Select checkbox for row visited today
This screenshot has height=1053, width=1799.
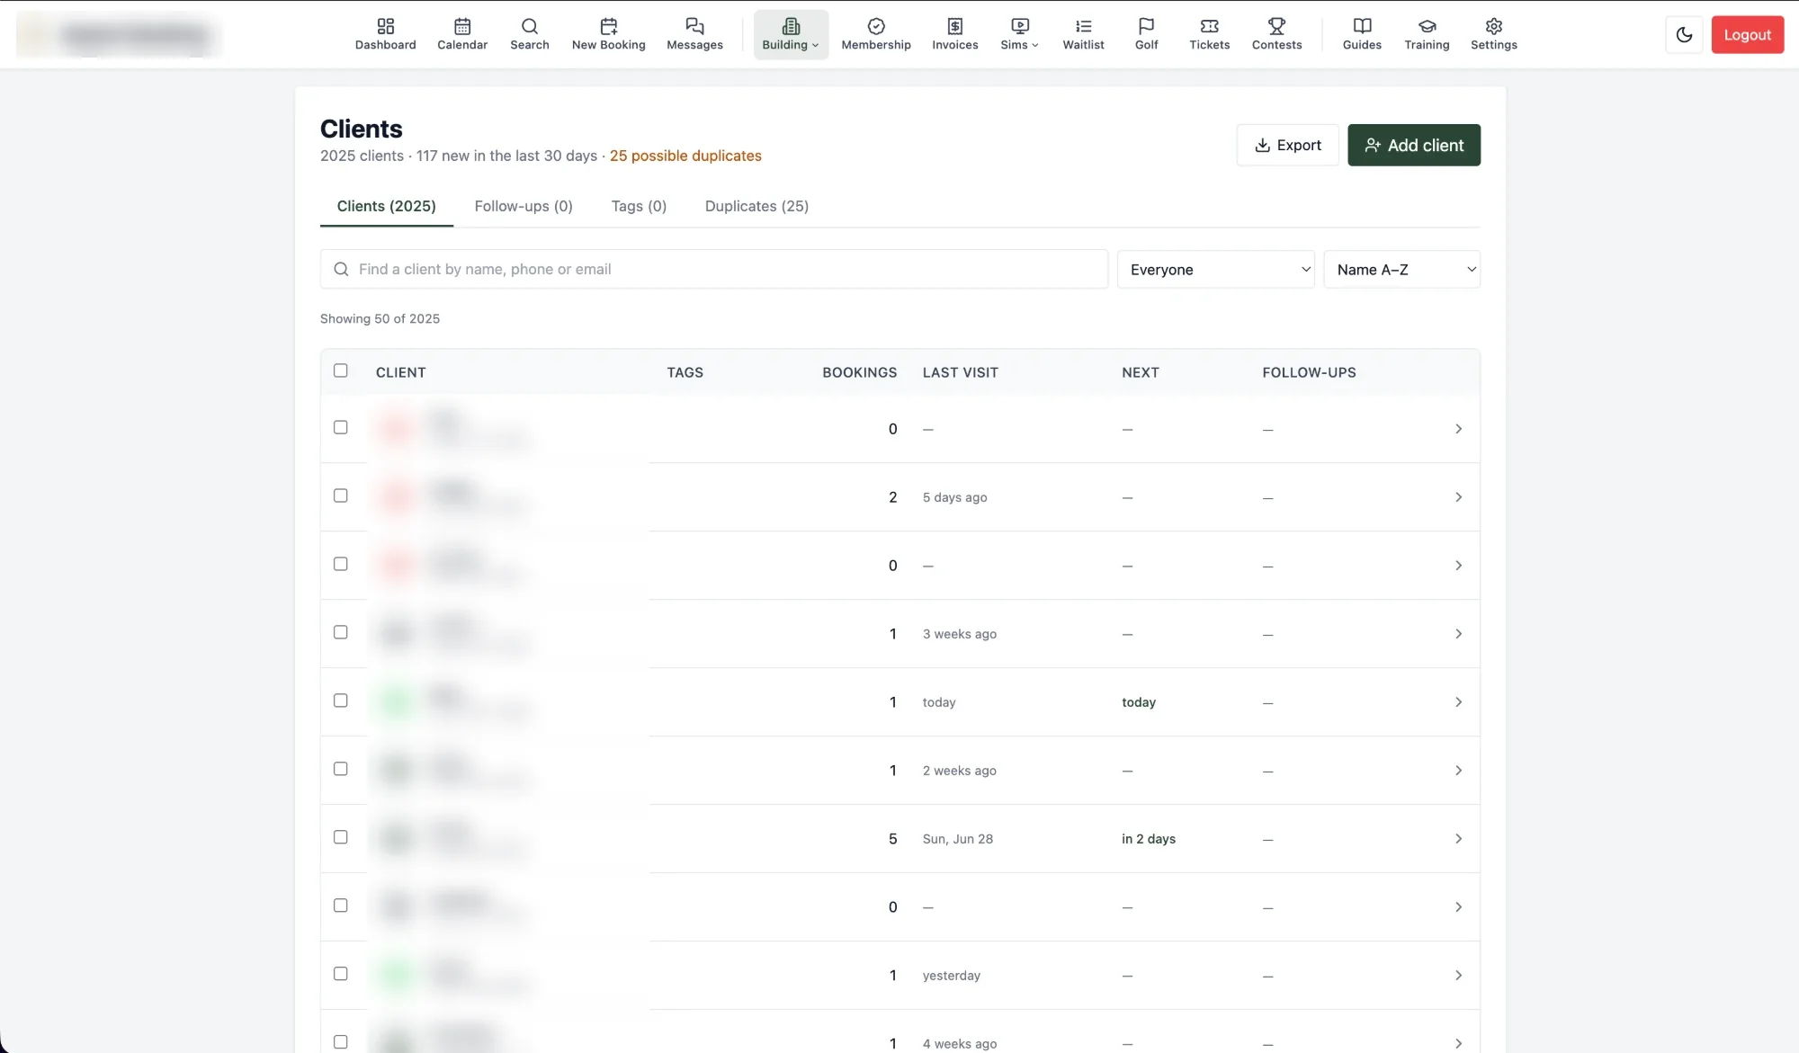coord(340,701)
